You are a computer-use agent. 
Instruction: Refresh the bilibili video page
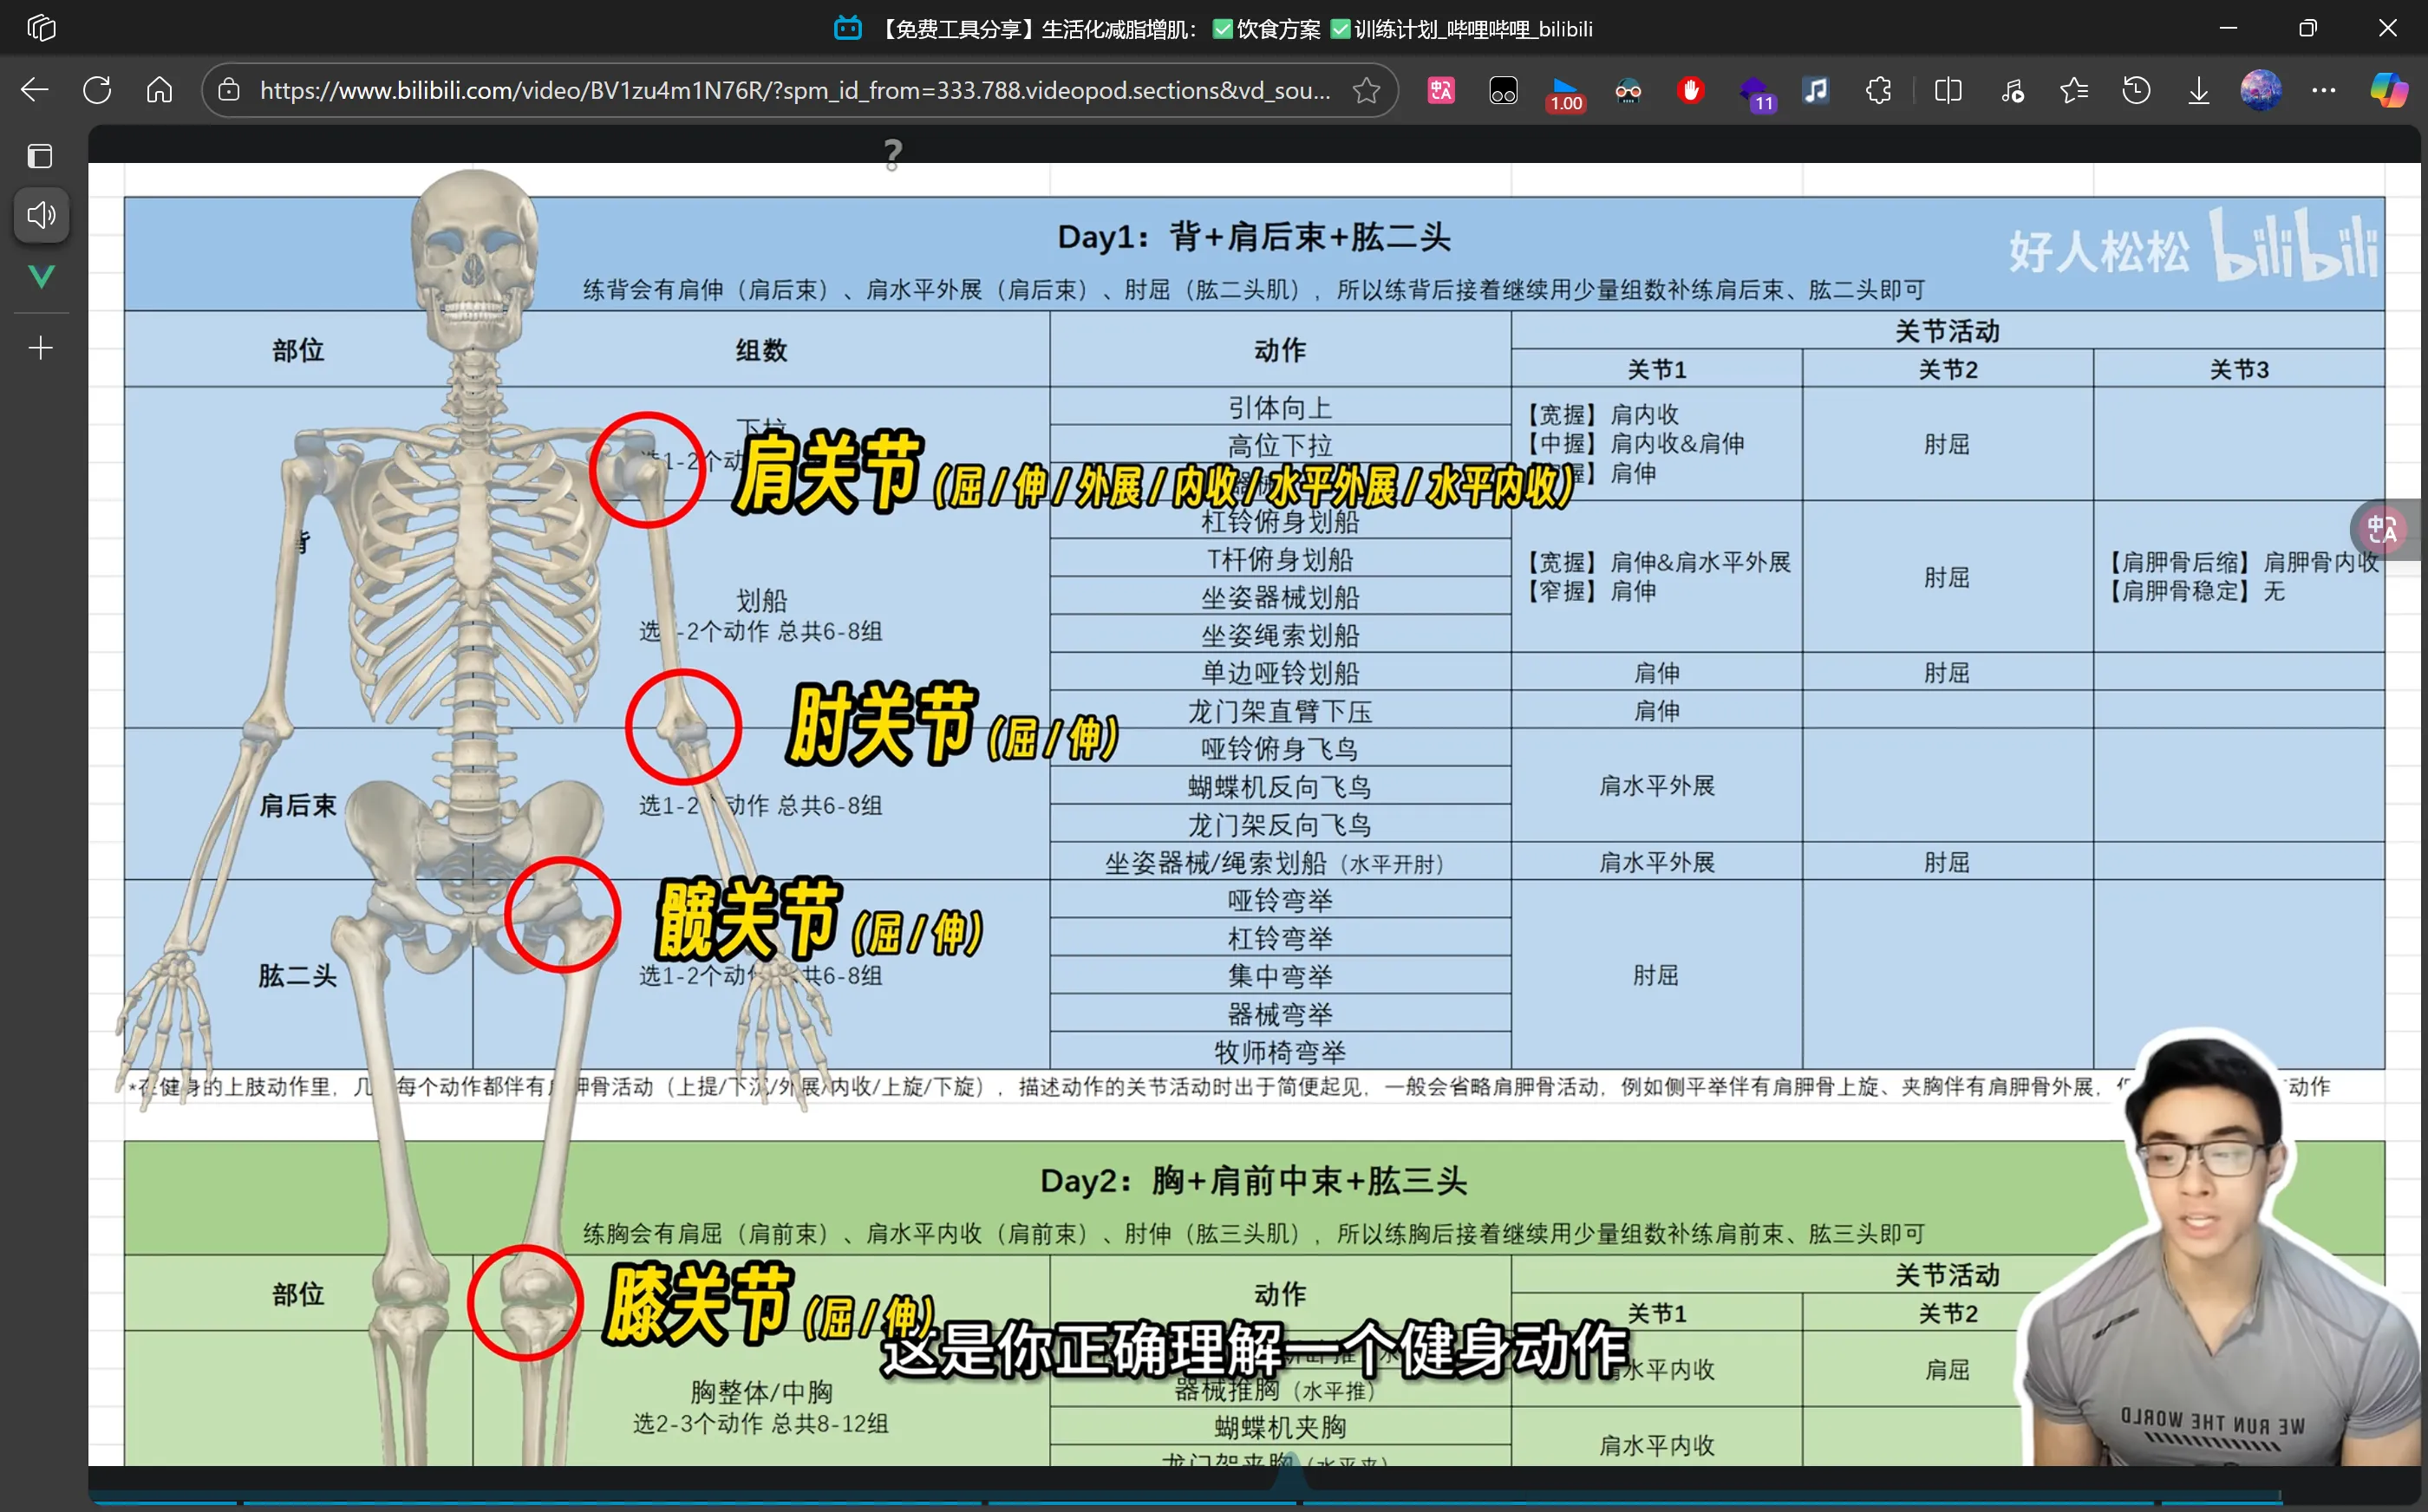click(97, 91)
